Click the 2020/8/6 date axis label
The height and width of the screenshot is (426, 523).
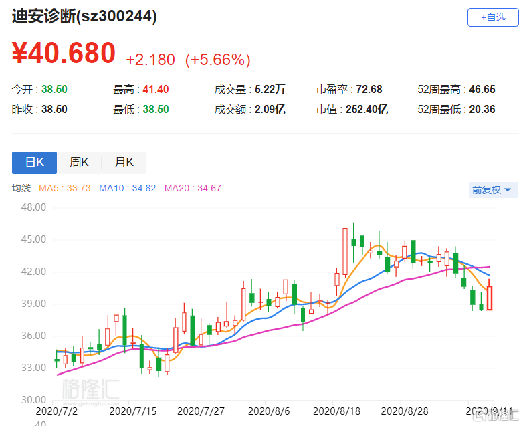pyautogui.click(x=269, y=411)
